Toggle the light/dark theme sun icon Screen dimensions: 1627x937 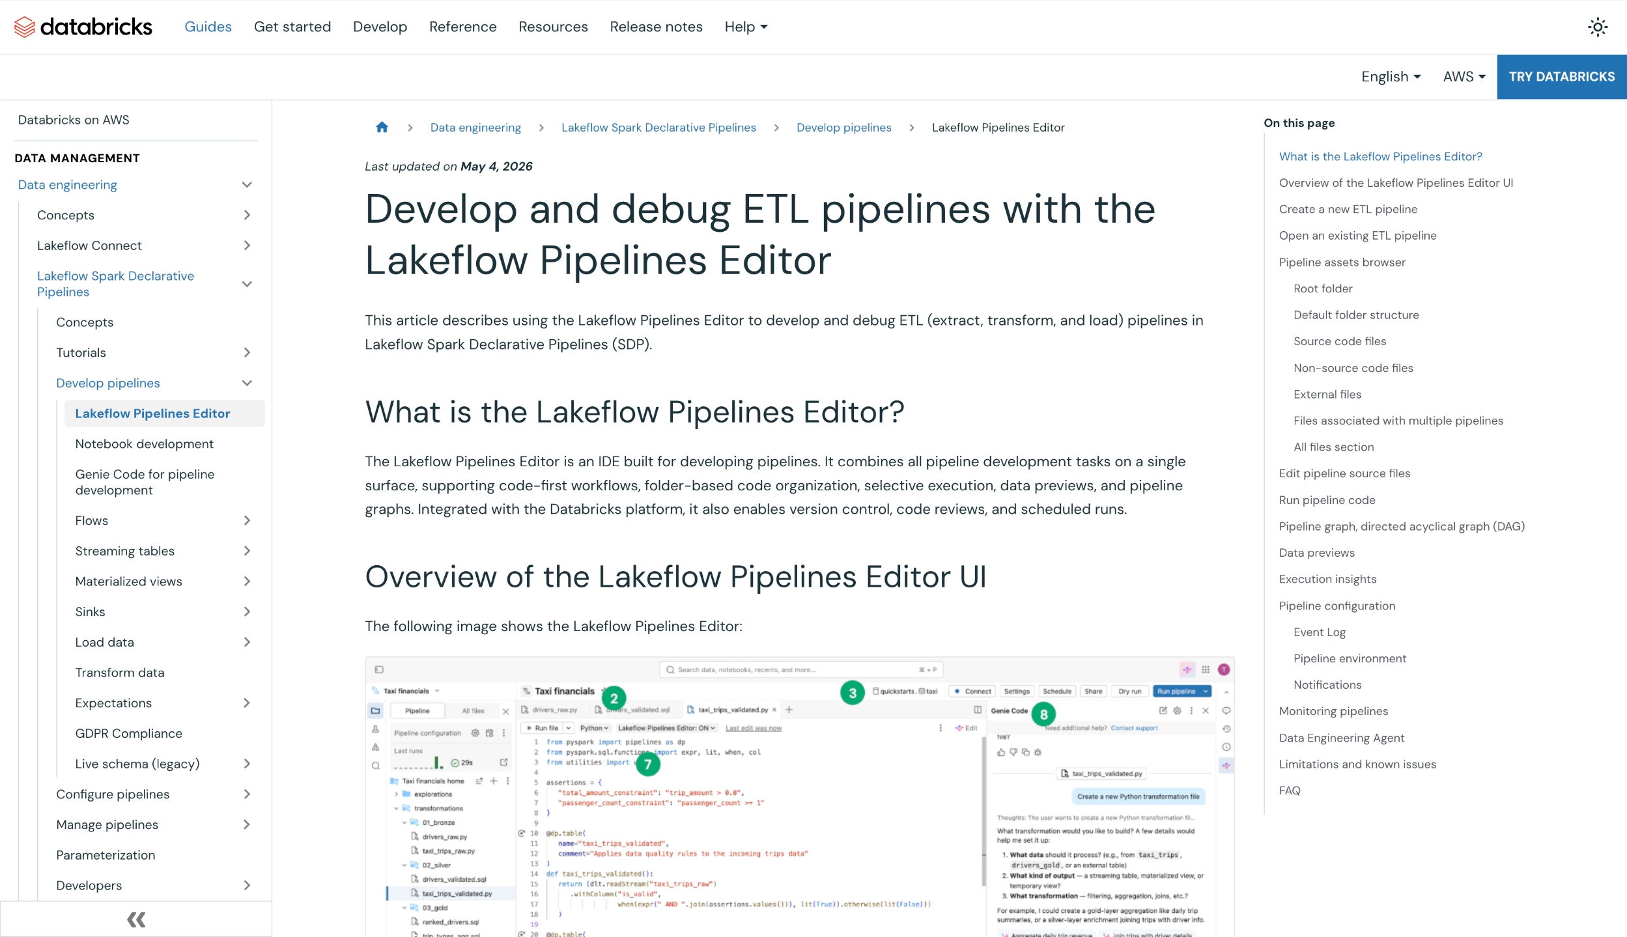(1597, 27)
